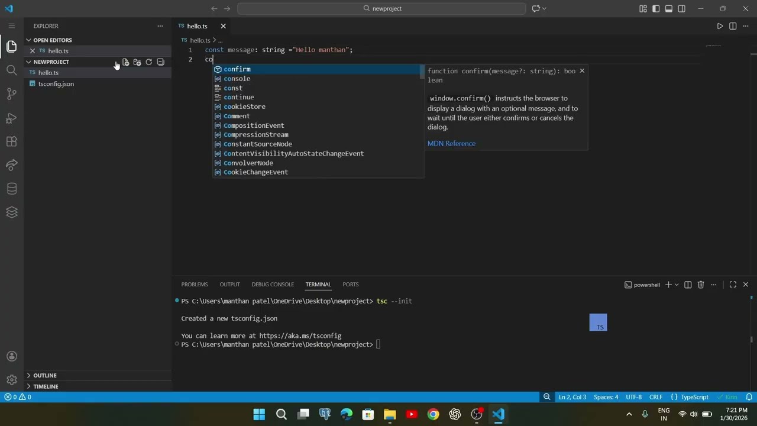Click errors and warnings count in status bar

tap(18, 397)
